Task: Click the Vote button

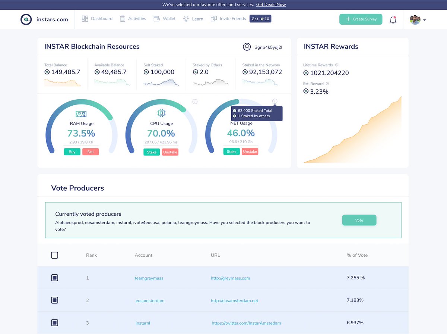Action: tap(359, 220)
